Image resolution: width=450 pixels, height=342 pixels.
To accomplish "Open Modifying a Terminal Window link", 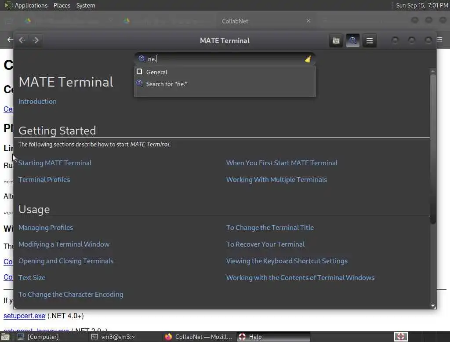I will click(64, 244).
